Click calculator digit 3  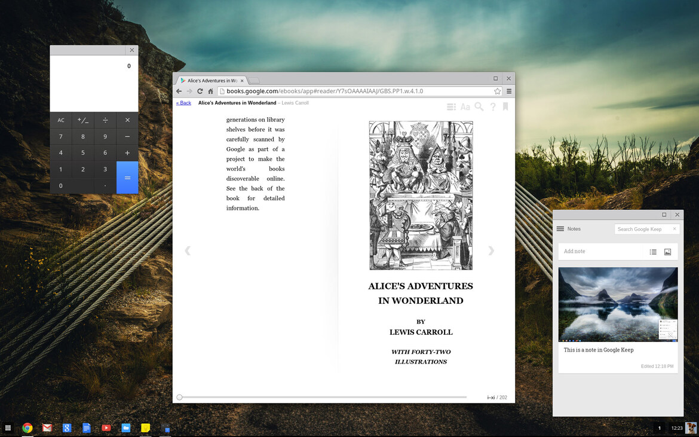[x=105, y=169]
